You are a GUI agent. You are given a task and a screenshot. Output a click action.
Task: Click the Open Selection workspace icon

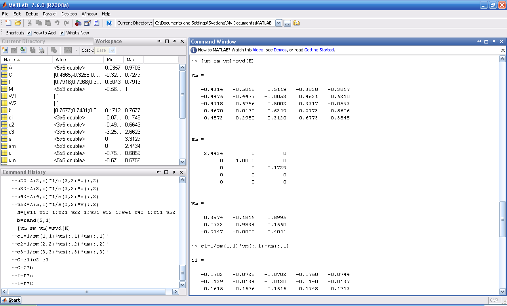(x=14, y=50)
